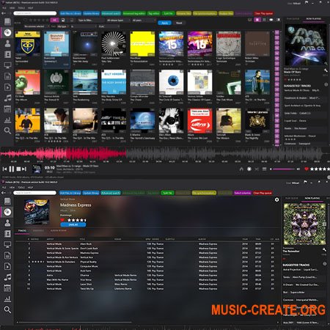Open the HELP menu in the lower window
330x330 pixels.
point(30,188)
